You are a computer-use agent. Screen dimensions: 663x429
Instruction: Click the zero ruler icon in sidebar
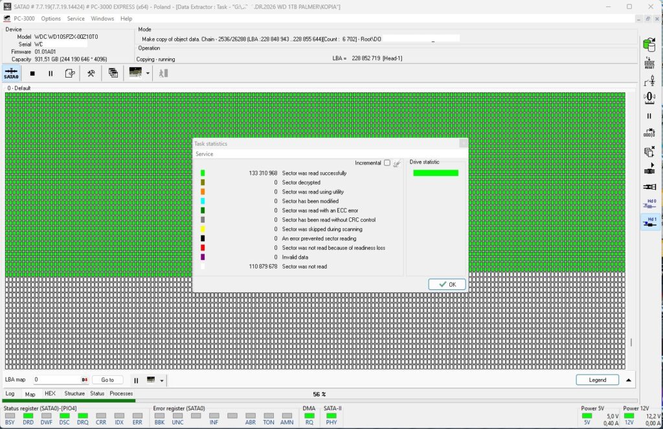tap(649, 98)
